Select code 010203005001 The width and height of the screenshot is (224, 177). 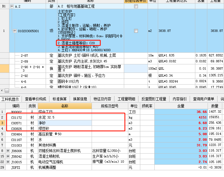[x=28, y=31]
